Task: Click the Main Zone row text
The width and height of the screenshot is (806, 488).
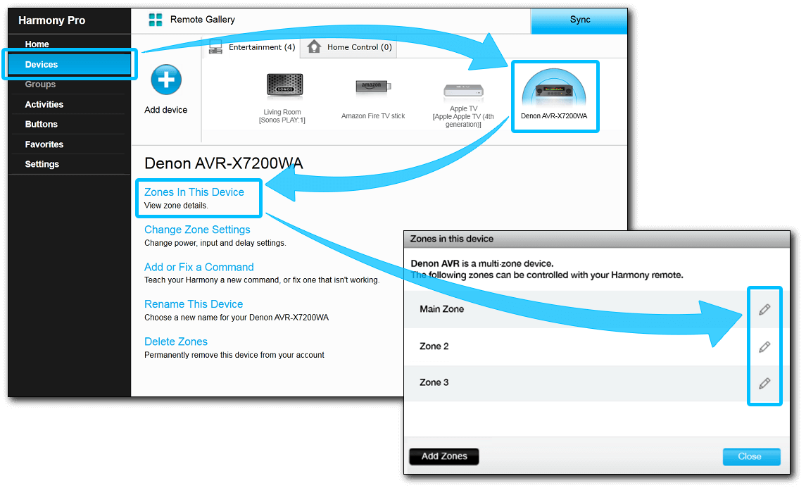Action: coord(441,309)
